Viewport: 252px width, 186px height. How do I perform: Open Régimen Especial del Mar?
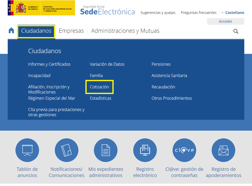(x=52, y=98)
